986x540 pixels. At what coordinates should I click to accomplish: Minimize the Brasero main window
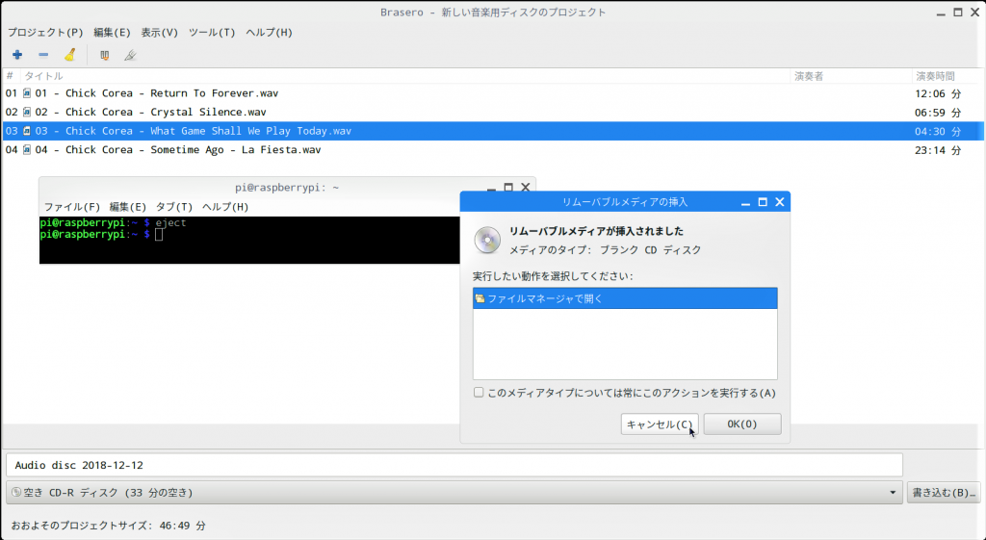tap(941, 13)
